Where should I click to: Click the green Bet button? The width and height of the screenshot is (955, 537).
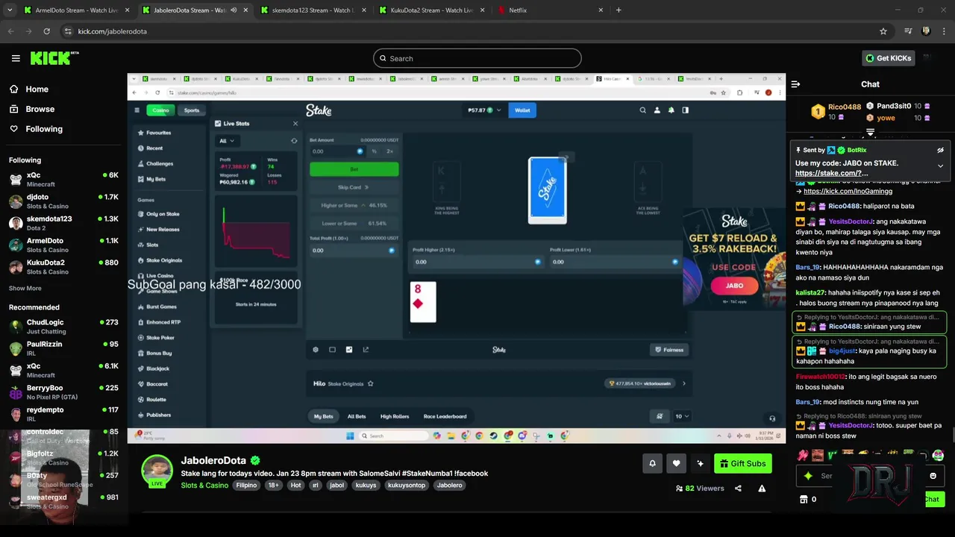point(354,169)
